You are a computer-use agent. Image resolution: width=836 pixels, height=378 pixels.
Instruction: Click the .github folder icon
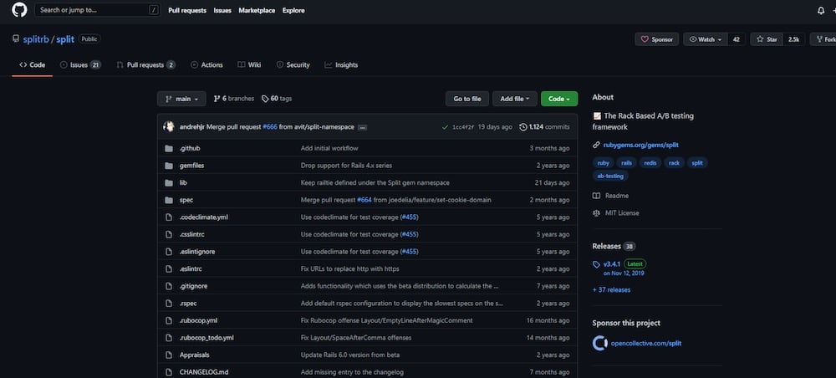169,148
